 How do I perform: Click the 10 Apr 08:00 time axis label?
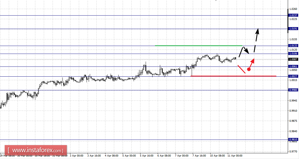217,155
